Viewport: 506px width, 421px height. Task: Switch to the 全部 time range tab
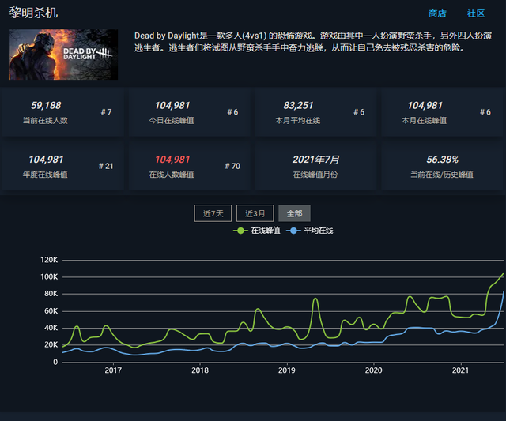click(294, 213)
